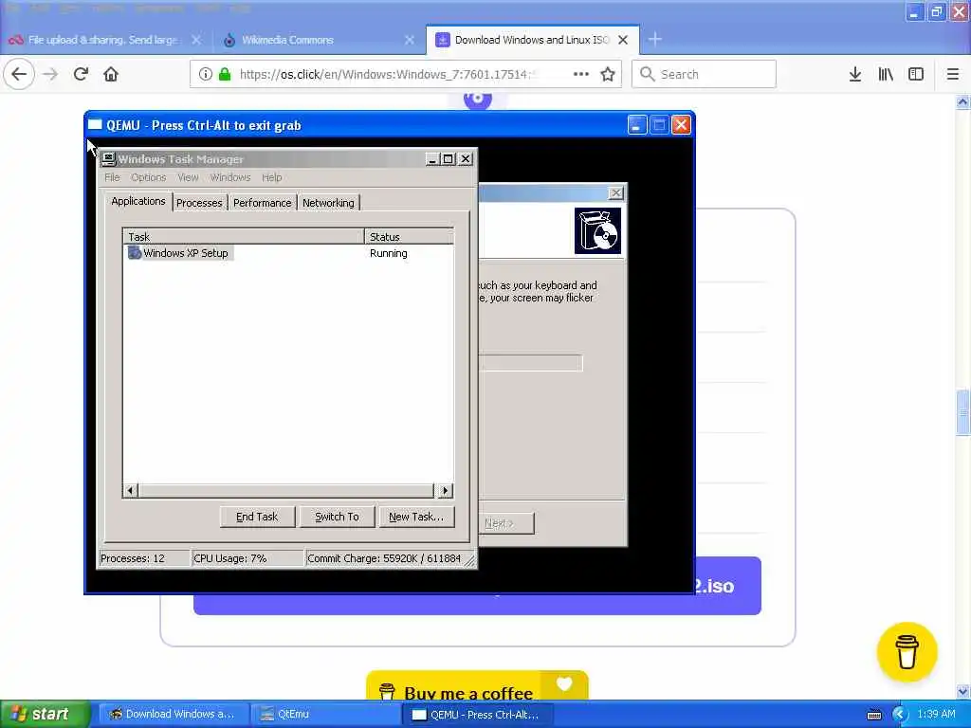The height and width of the screenshot is (728, 971).
Task: Open the Firefox home page icon
Action: point(111,74)
